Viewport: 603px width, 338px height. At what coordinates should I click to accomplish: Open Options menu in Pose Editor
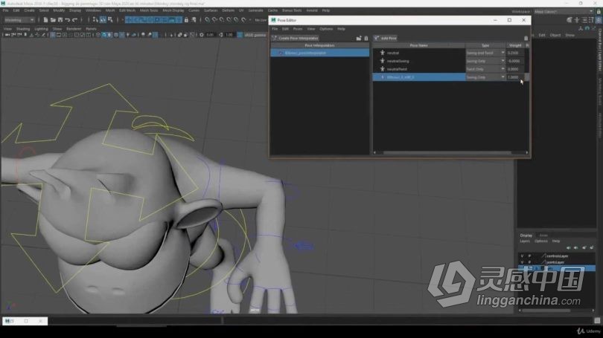[326, 29]
